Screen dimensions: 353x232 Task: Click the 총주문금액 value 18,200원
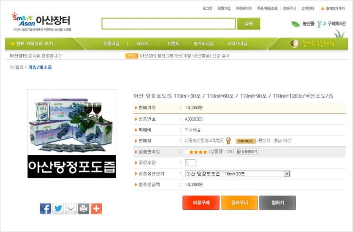tap(194, 185)
